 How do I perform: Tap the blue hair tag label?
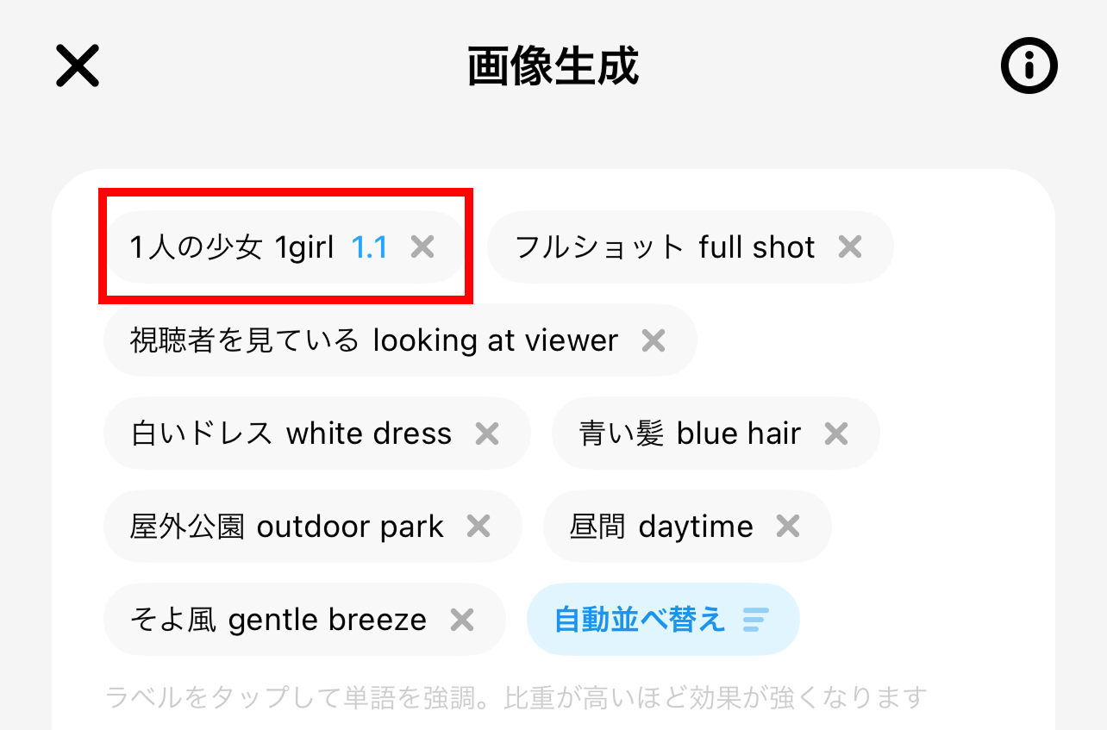pos(690,434)
